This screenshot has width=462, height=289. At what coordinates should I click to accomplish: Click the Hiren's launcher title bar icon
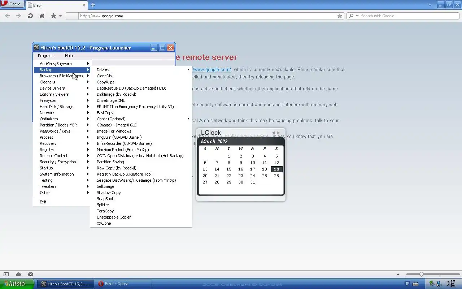coord(36,47)
